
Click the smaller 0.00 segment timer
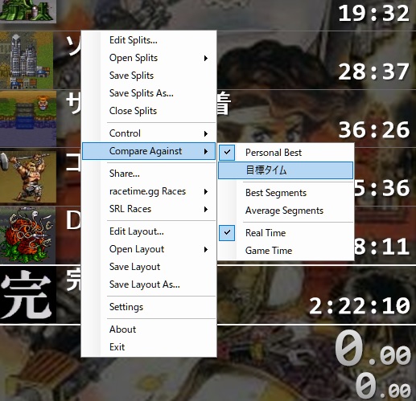click(x=383, y=385)
